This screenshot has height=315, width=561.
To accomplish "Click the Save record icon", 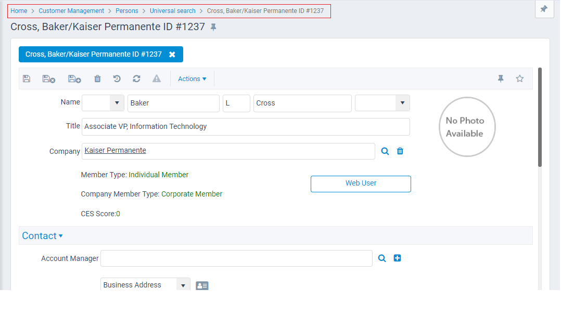I will pos(27,78).
